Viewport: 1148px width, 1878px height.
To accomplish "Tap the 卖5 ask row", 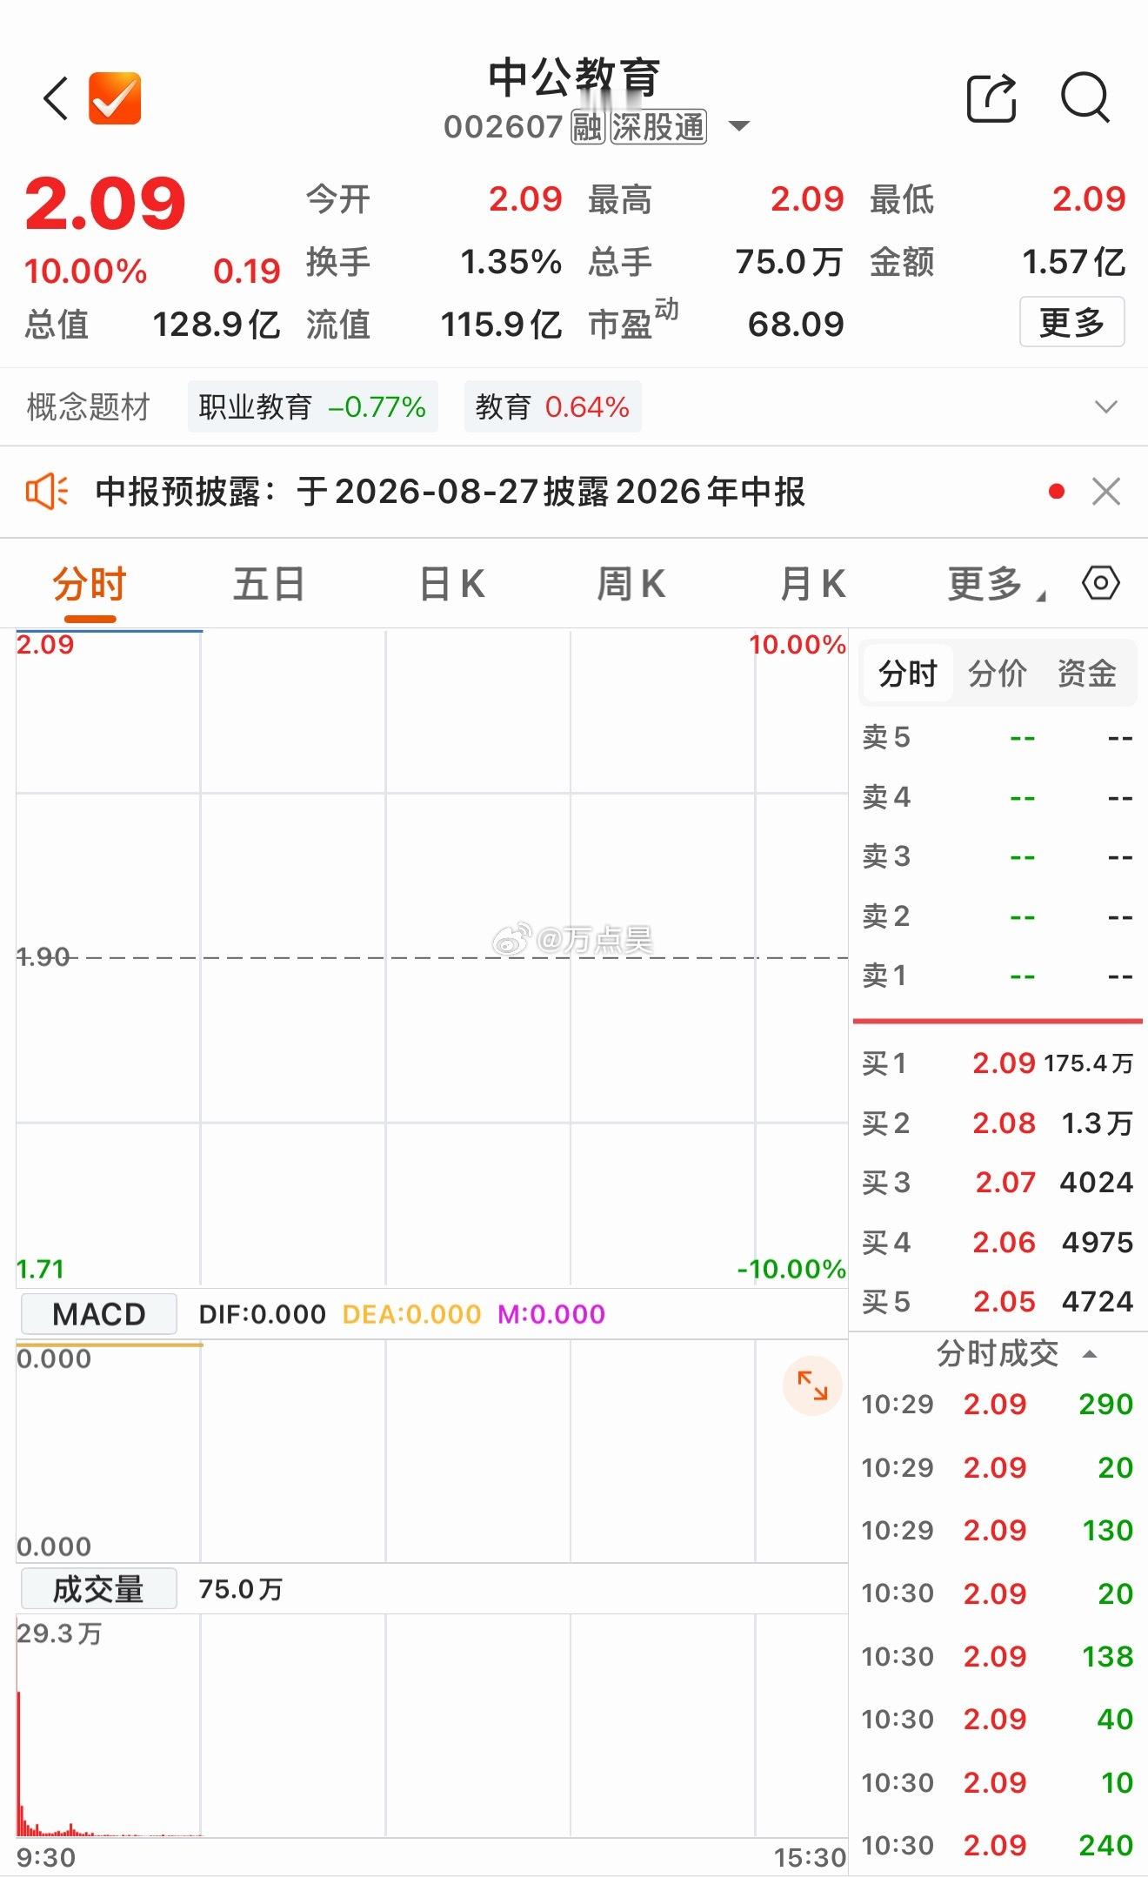I will point(997,737).
